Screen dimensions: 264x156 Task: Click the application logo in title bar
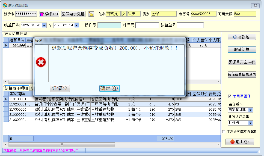point(5,5)
